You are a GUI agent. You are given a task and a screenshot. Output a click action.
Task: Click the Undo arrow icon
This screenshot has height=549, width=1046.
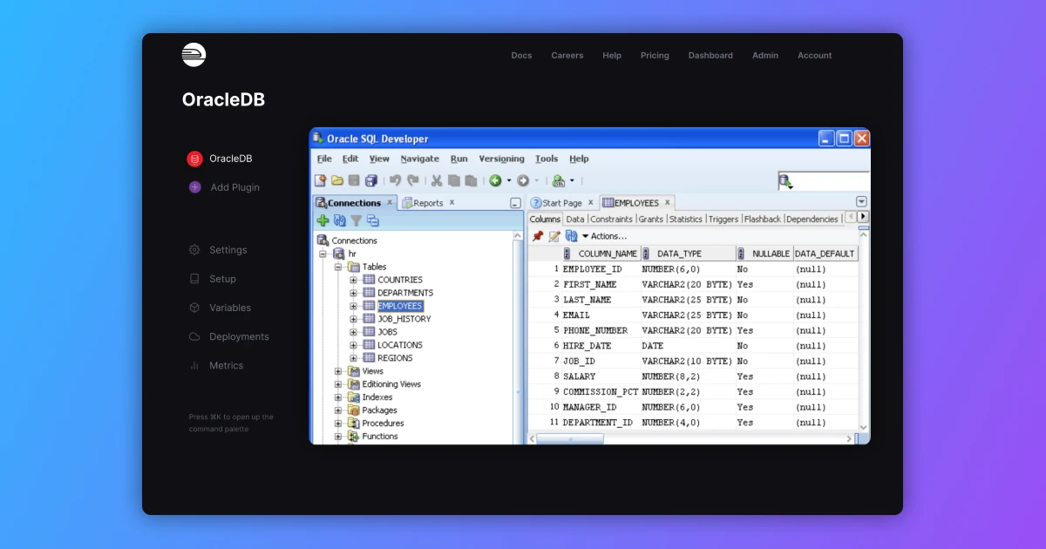pyautogui.click(x=395, y=180)
